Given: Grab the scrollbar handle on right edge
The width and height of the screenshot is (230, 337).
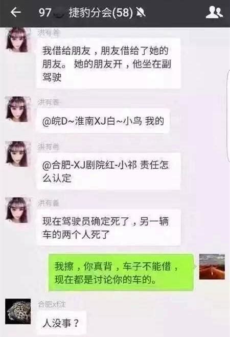Looking at the screenshot, I should 228,116.
